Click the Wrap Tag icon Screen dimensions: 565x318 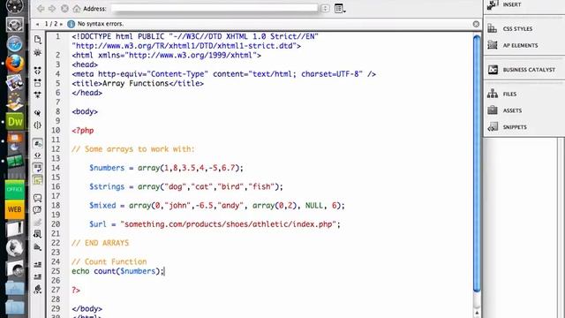(37, 222)
